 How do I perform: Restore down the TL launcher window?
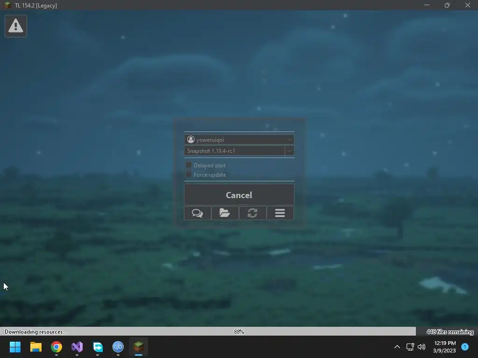click(447, 5)
